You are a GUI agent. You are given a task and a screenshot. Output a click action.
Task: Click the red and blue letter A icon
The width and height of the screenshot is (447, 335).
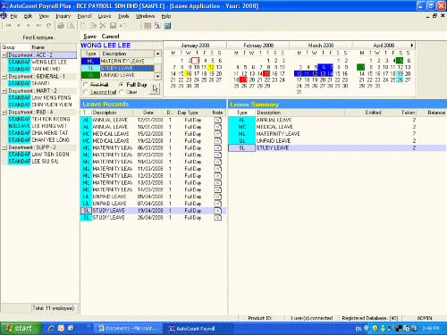click(x=157, y=26)
